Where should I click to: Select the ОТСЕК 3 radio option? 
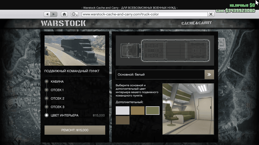(x=47, y=107)
